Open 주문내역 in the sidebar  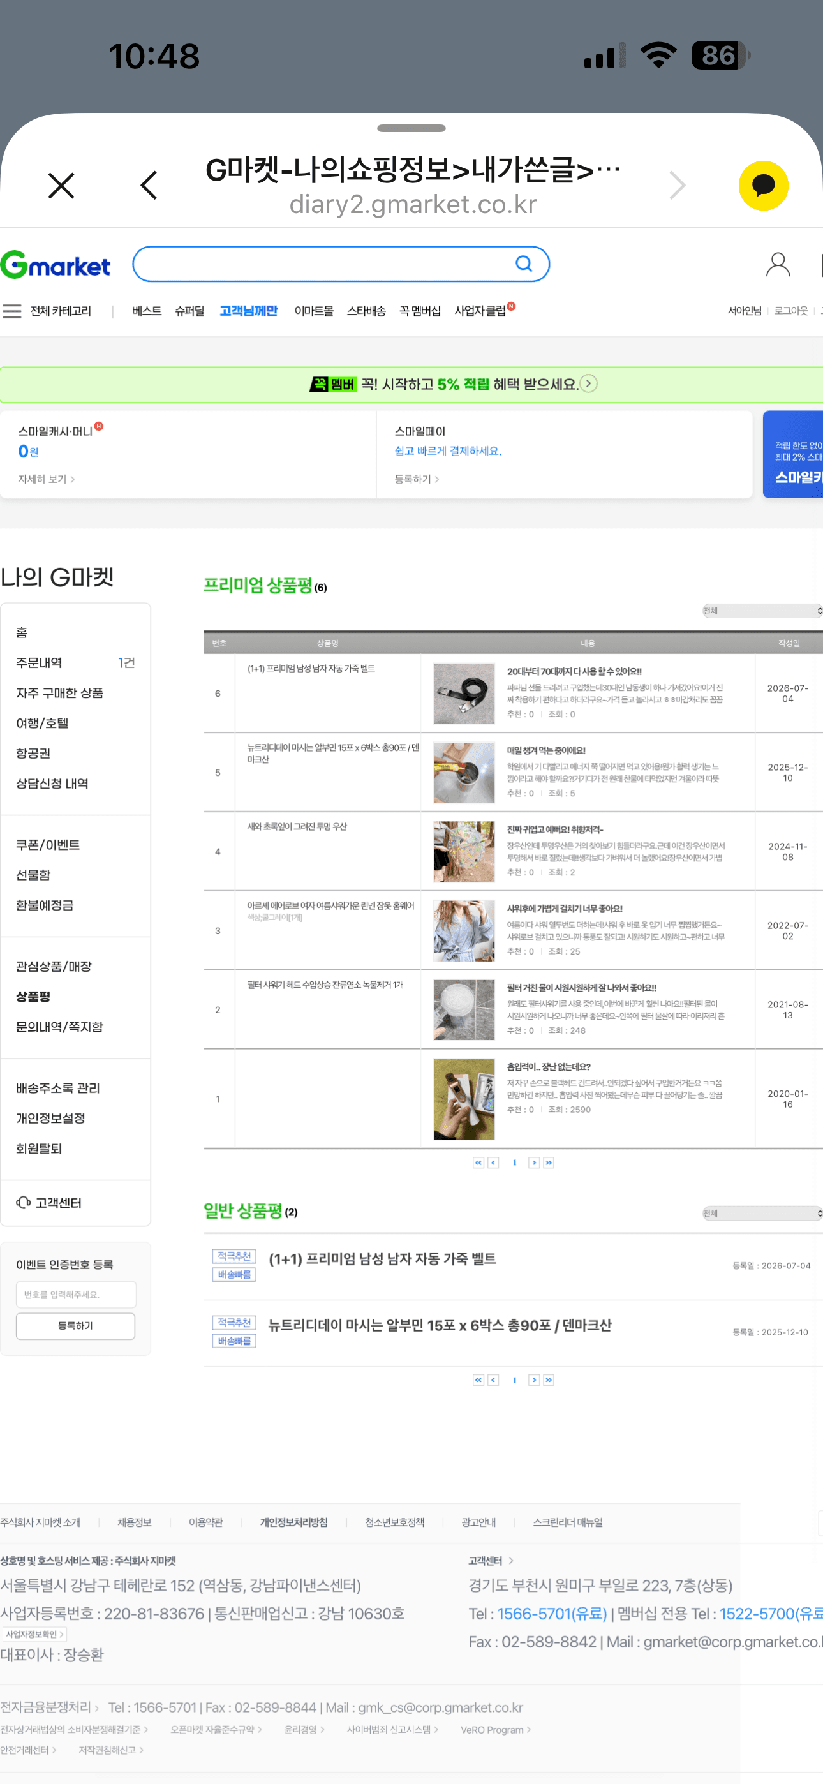(39, 663)
